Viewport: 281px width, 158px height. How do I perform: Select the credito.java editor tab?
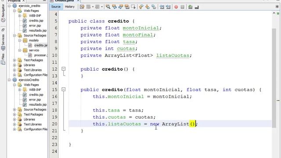(65, 1)
